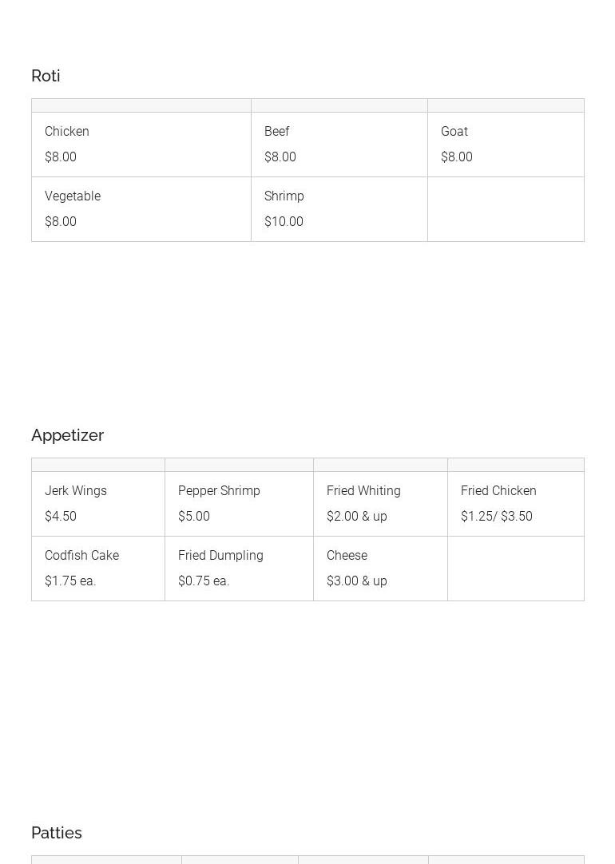Screen dimensions: 615x864
Task: Click the Fried Chicken entry
Action: [498, 491]
